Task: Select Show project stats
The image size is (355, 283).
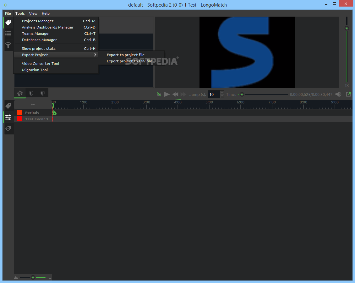Action: click(x=56, y=49)
